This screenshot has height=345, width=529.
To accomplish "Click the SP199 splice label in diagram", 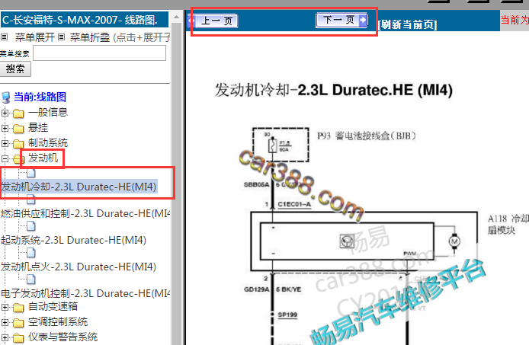I will tap(287, 315).
